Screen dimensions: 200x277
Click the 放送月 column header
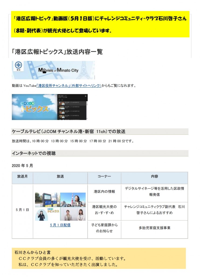[x=22, y=176]
